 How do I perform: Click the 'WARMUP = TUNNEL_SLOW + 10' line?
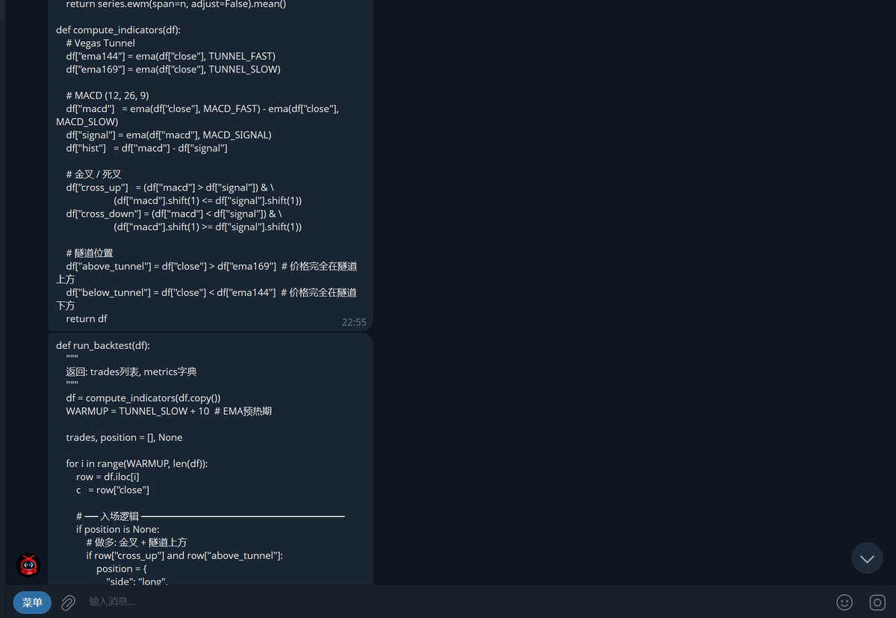pos(169,411)
